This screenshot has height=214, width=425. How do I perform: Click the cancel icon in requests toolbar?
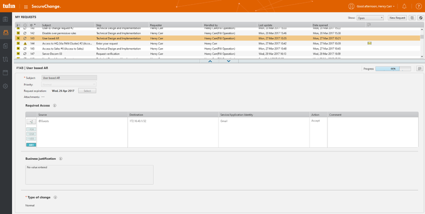pos(420,18)
